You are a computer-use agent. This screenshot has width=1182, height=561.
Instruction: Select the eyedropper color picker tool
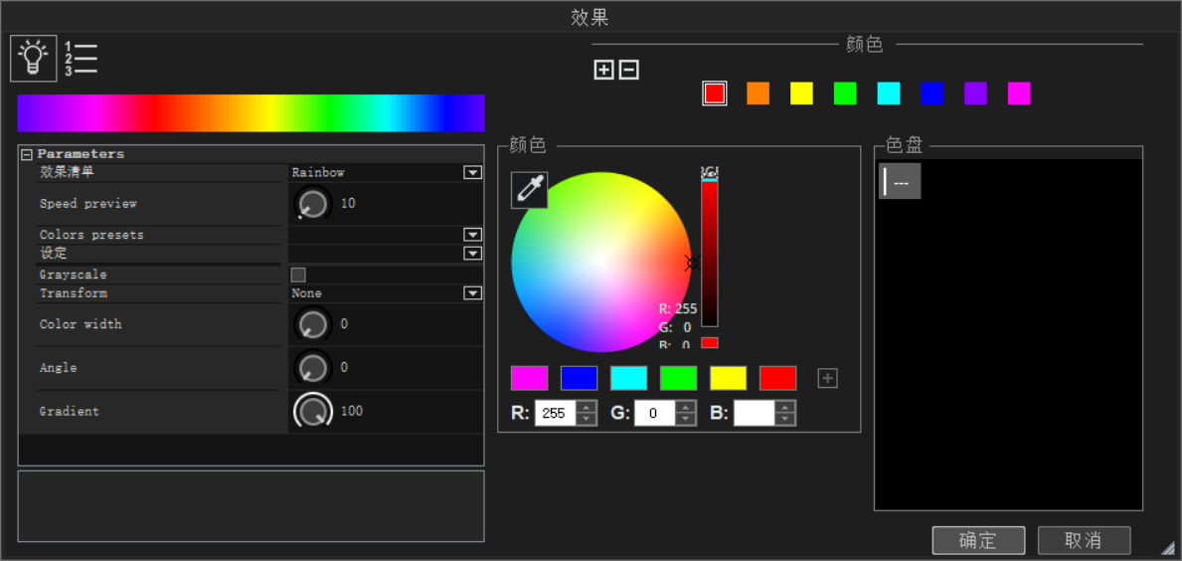529,190
